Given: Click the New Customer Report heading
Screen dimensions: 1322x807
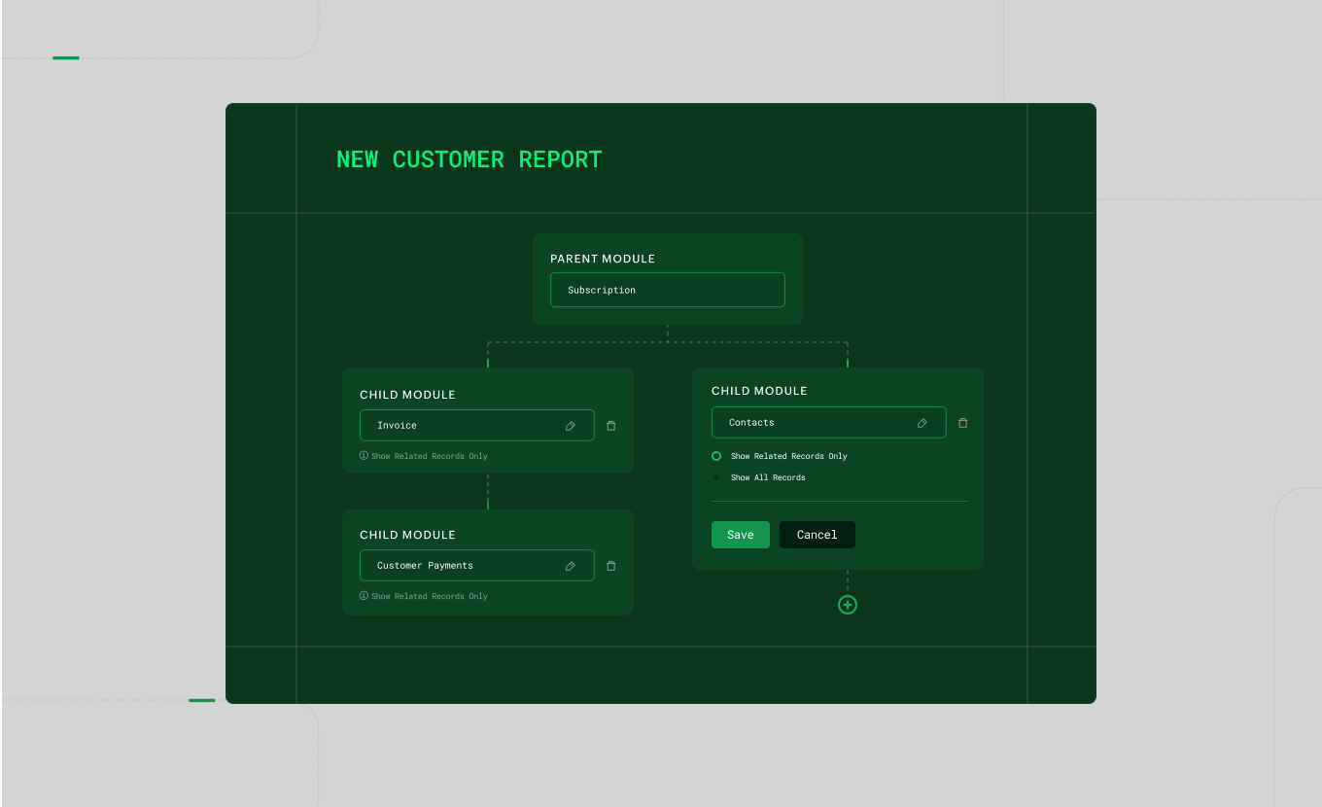Looking at the screenshot, I should [469, 159].
